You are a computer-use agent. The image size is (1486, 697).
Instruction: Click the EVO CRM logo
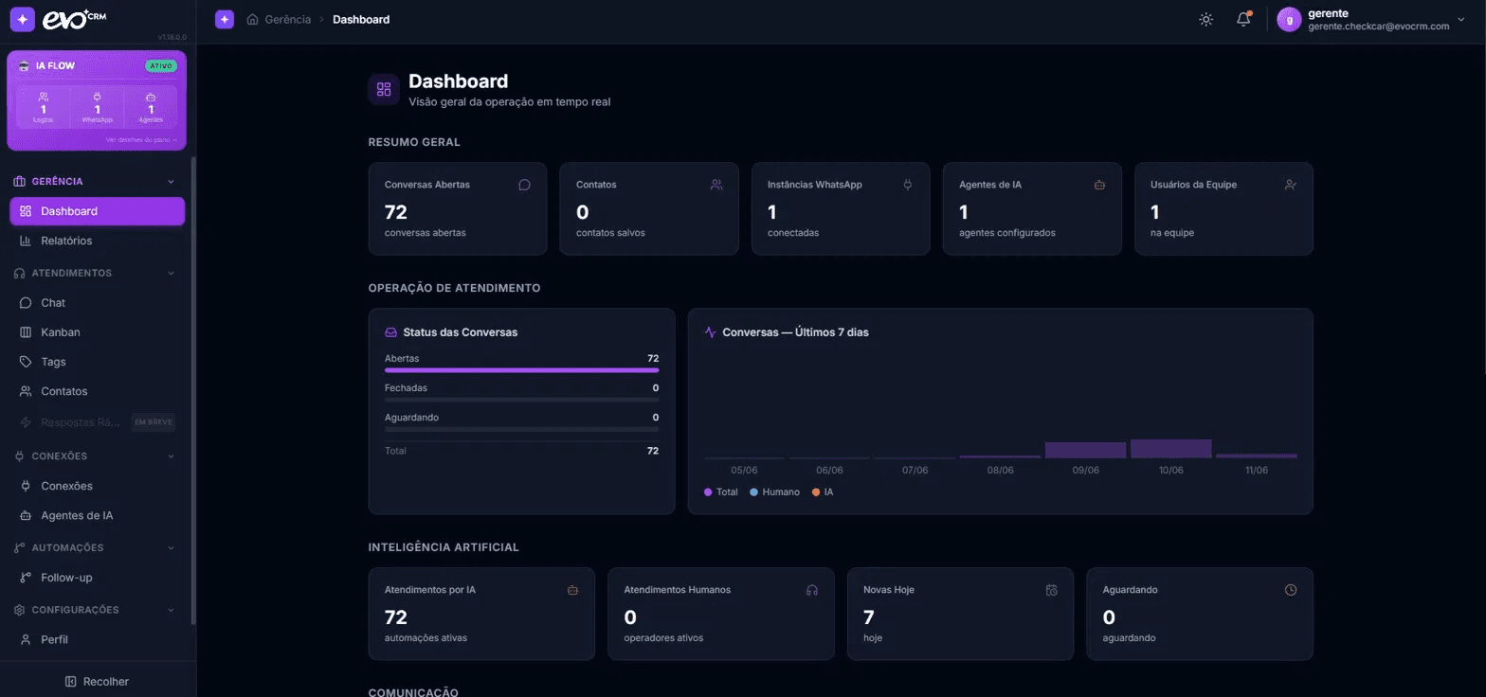(59, 19)
